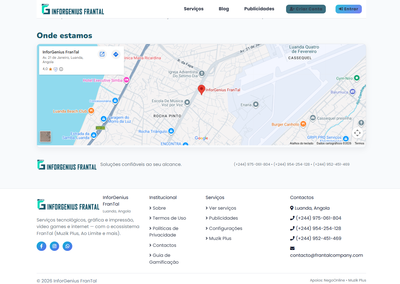The height and width of the screenshot is (284, 400).
Task: Click NegoOnline in Apoios footer text
Action: pos(334,280)
